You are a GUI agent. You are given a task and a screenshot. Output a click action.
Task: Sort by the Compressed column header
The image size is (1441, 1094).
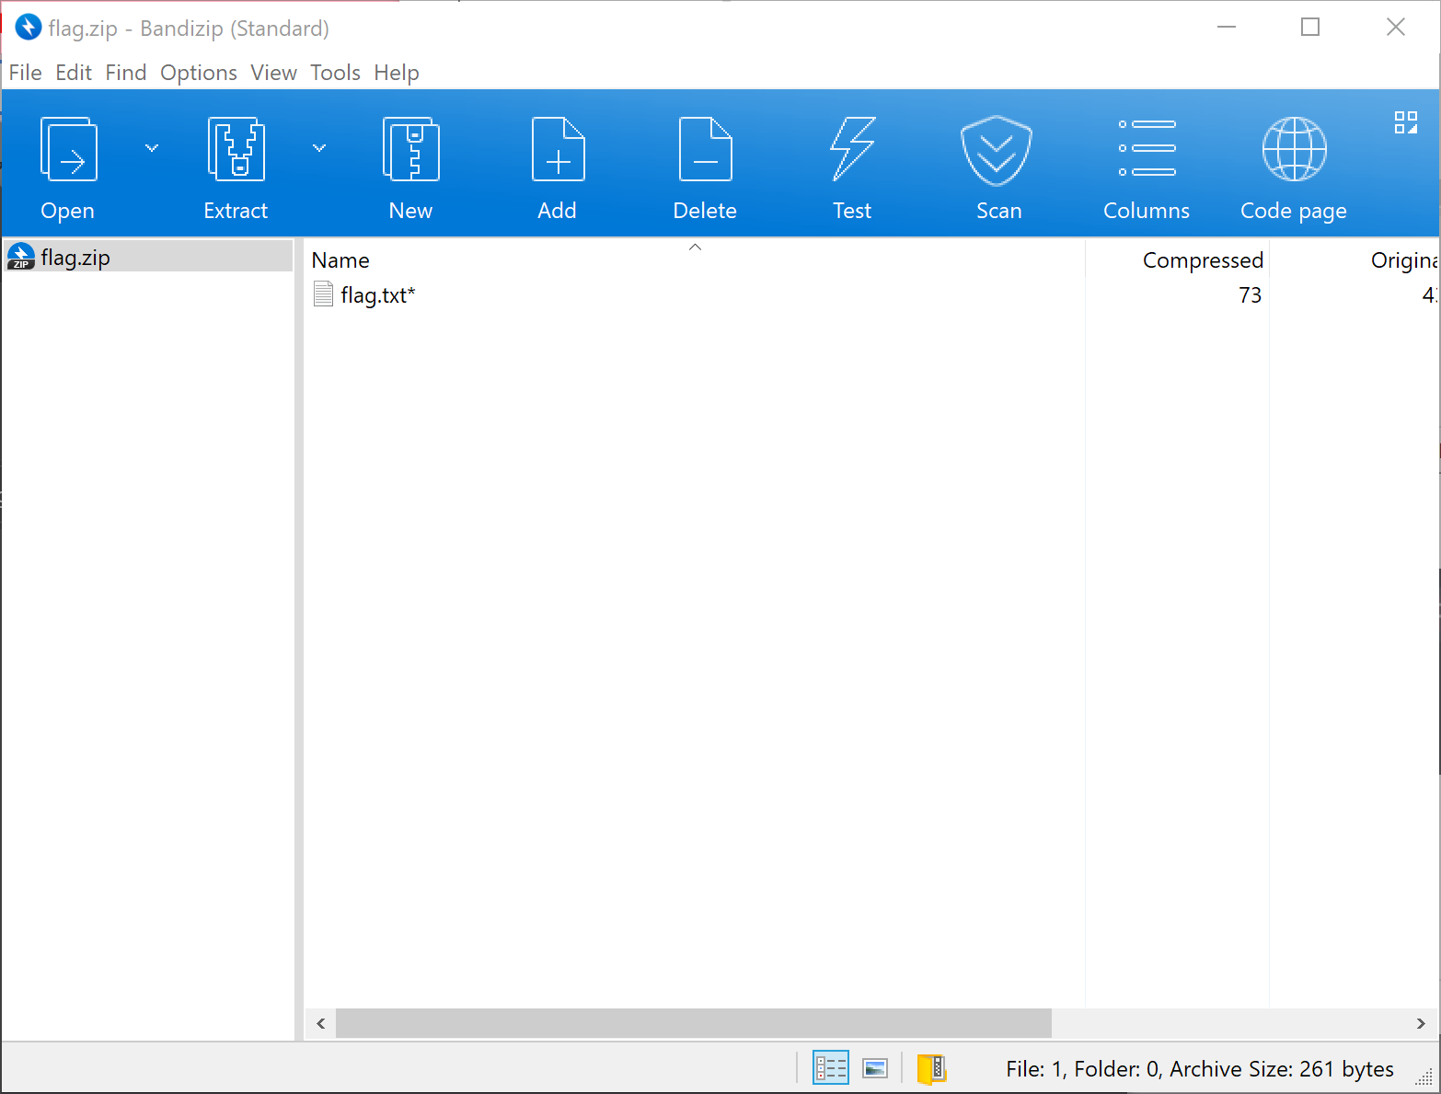(x=1202, y=260)
